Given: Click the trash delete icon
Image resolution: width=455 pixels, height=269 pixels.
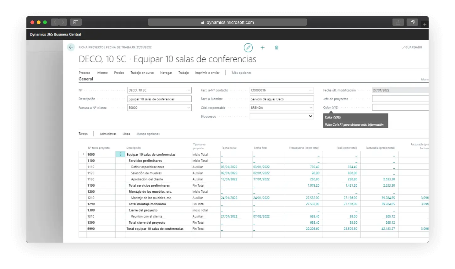Looking at the screenshot, I should point(277,47).
